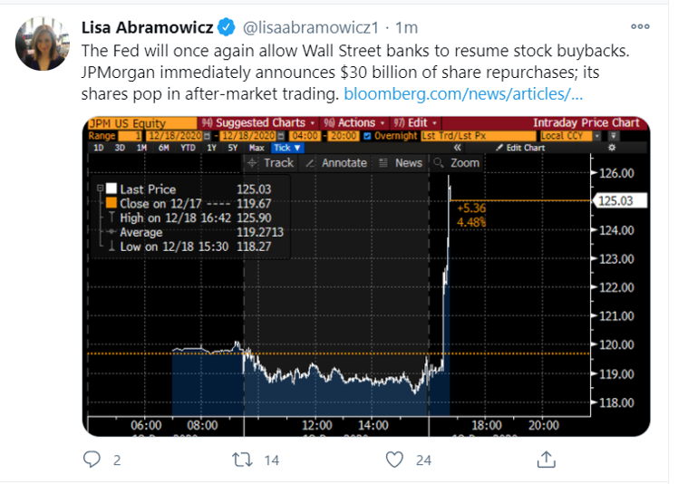Like the tweet with the heart icon
The height and width of the screenshot is (484, 678).
(394, 460)
